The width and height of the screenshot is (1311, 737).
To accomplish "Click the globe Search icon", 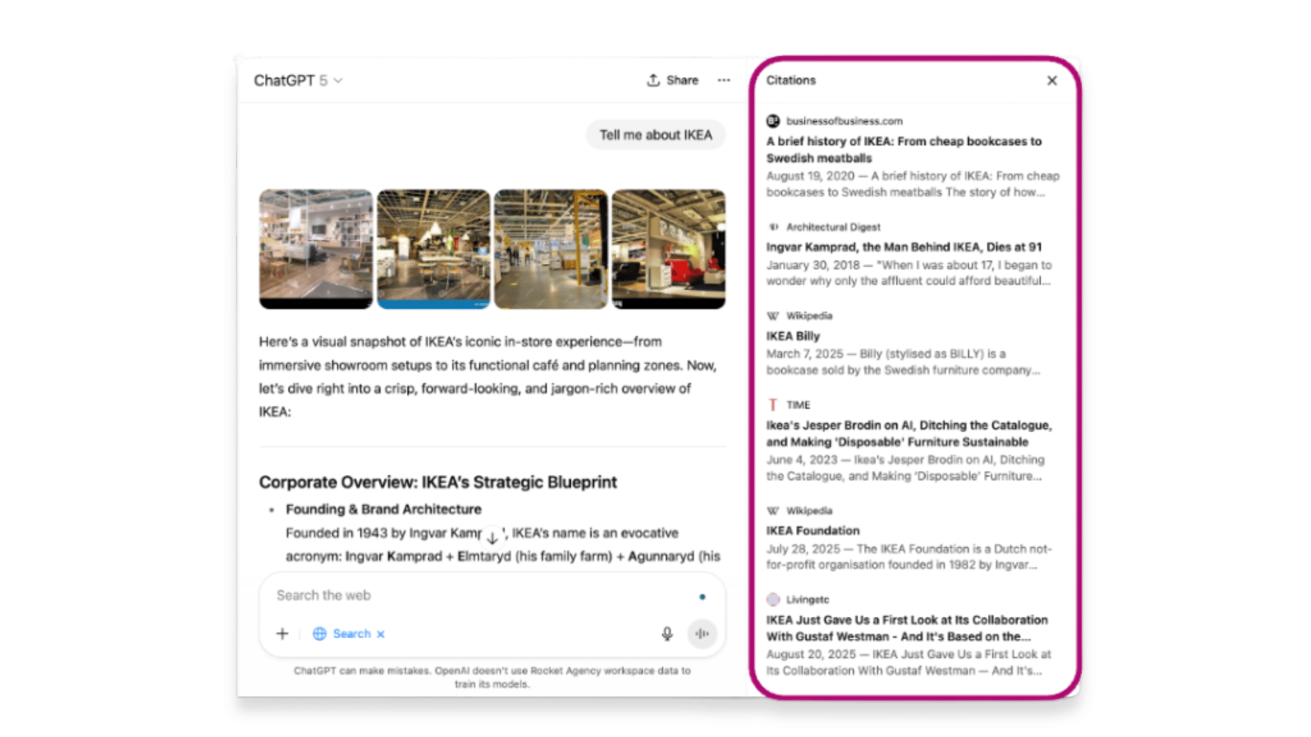I will tap(320, 633).
